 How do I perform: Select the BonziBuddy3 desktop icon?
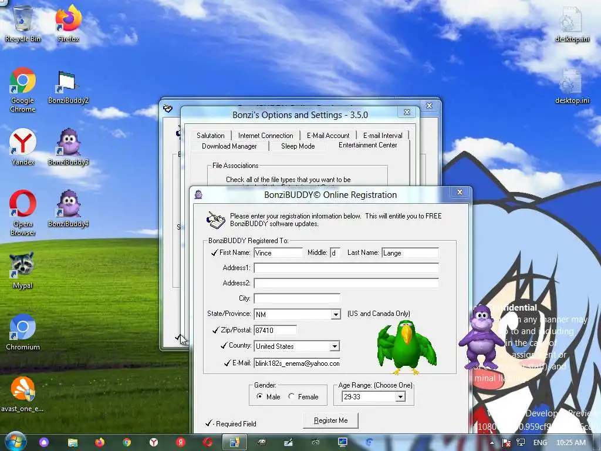pos(68,146)
